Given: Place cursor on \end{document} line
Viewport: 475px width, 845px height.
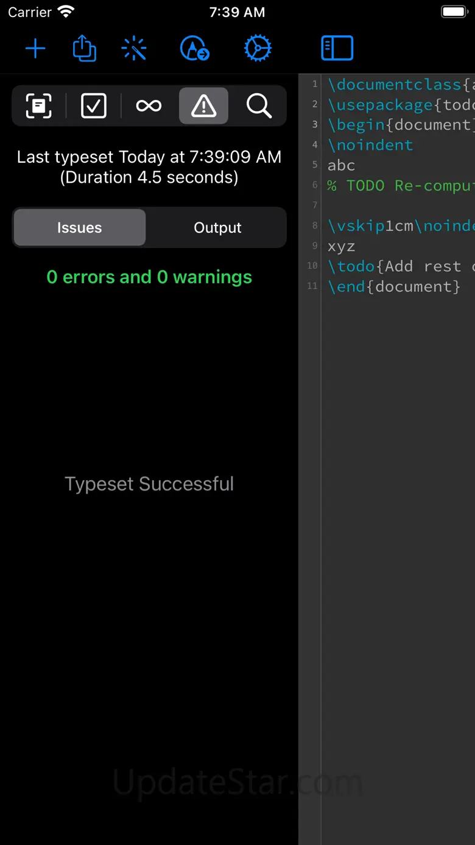Looking at the screenshot, I should point(394,286).
